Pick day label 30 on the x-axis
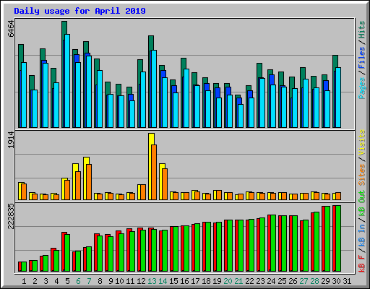The image size is (370, 289). point(336,281)
